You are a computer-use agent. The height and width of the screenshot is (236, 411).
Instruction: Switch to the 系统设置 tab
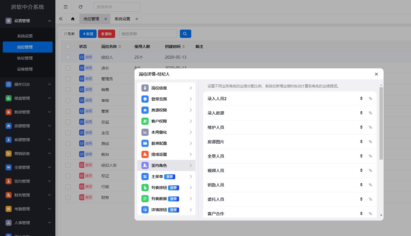click(x=122, y=19)
